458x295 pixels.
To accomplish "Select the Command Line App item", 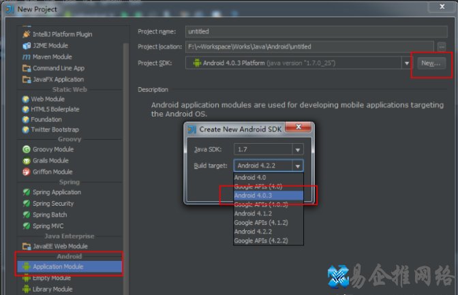I will [58, 68].
